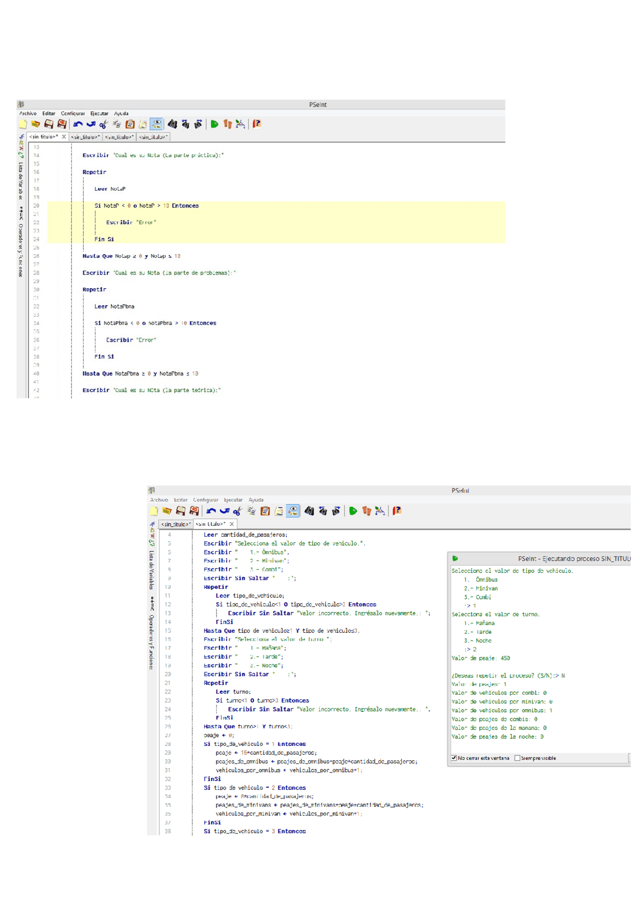This screenshot has width=640, height=906.
Task: Click the floppy-disk Save icon in the upper PSeInt toolbar
Action: click(48, 124)
